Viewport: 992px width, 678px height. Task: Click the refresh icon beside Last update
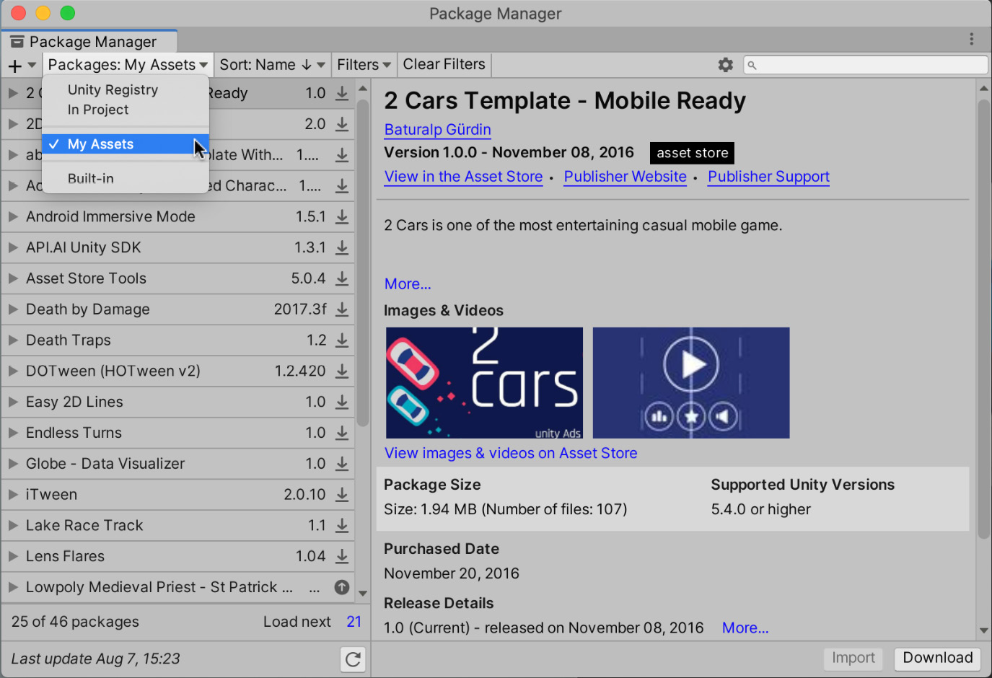(353, 659)
